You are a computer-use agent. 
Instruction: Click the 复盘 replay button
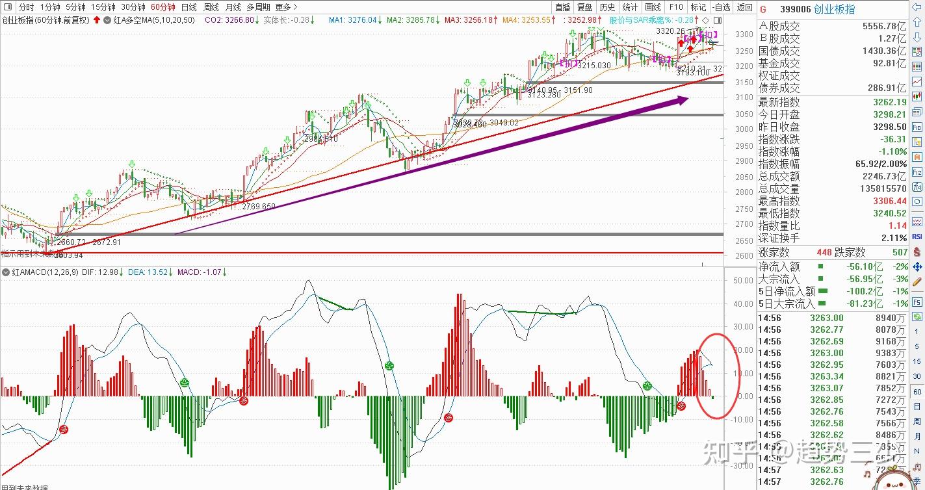coord(585,7)
